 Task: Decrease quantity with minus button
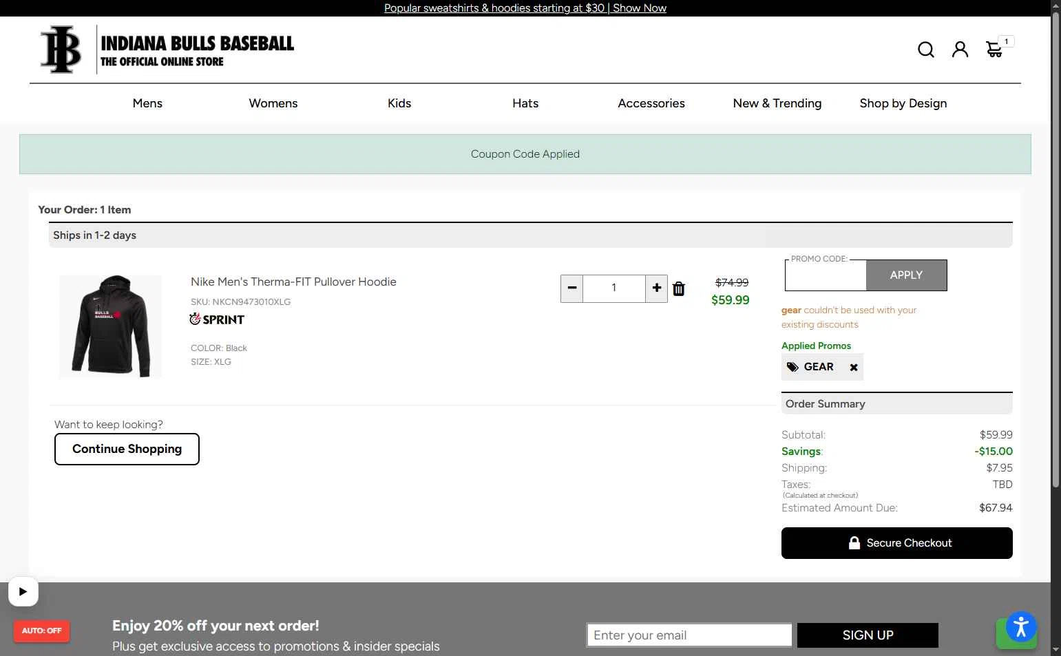(x=571, y=288)
